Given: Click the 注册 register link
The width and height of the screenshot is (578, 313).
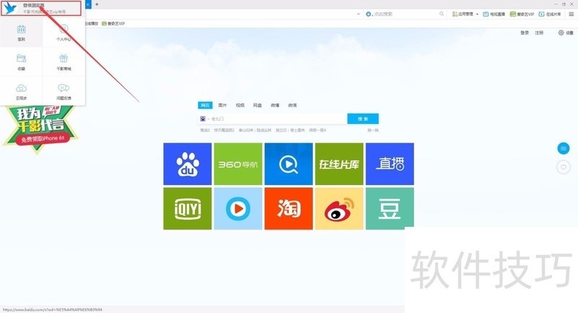Looking at the screenshot, I should (539, 33).
